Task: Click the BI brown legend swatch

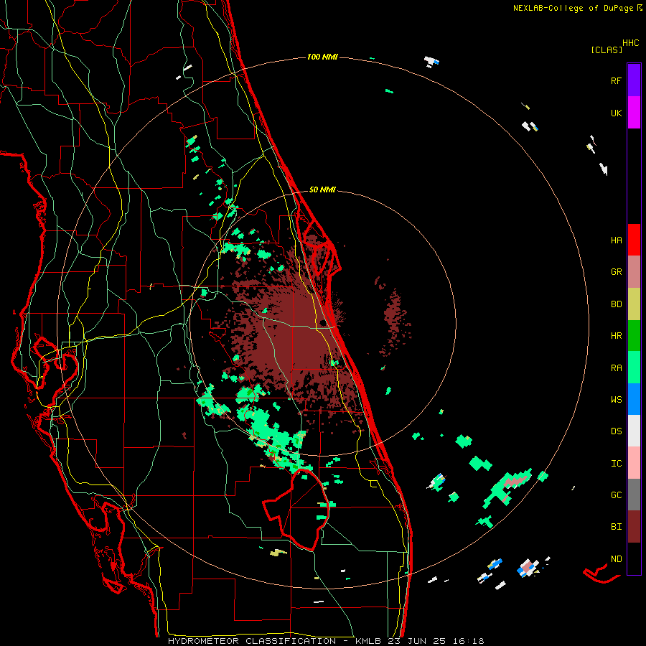Action: (634, 527)
